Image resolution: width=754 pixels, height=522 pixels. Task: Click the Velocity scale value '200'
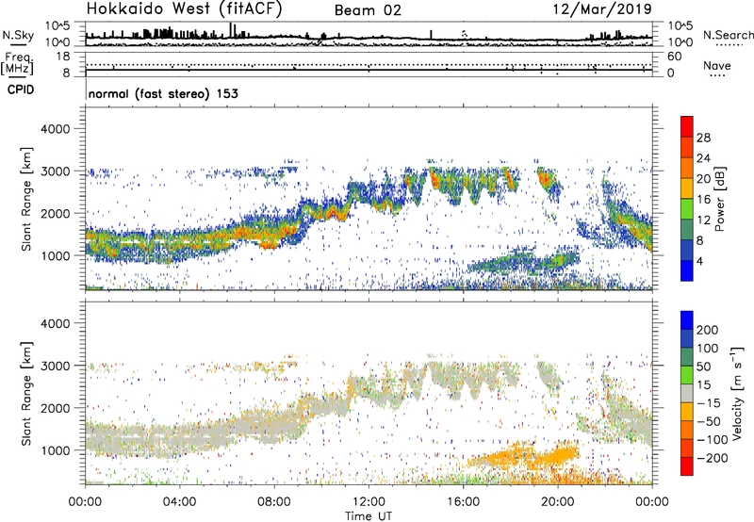tap(708, 330)
